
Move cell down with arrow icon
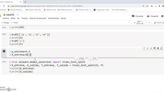(148, 48)
